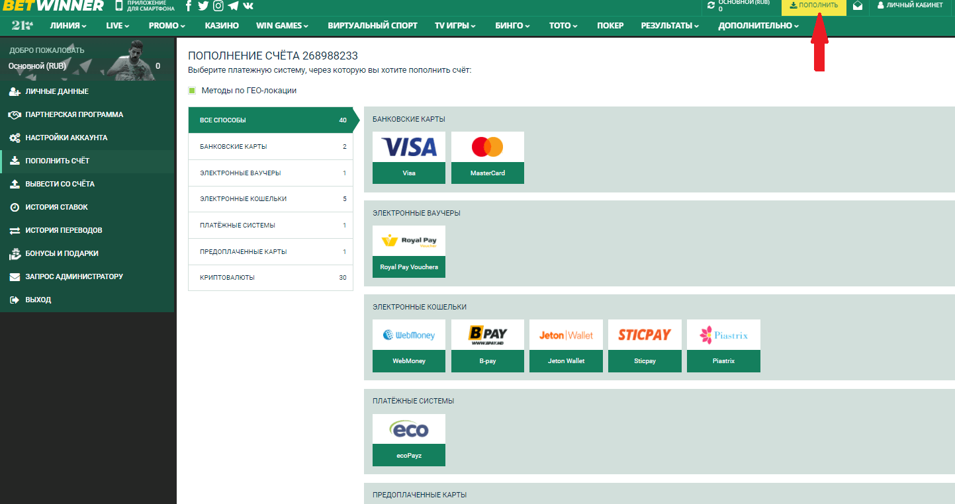Open the Facebook social icon in header
This screenshot has width=955, height=504.
tap(189, 6)
